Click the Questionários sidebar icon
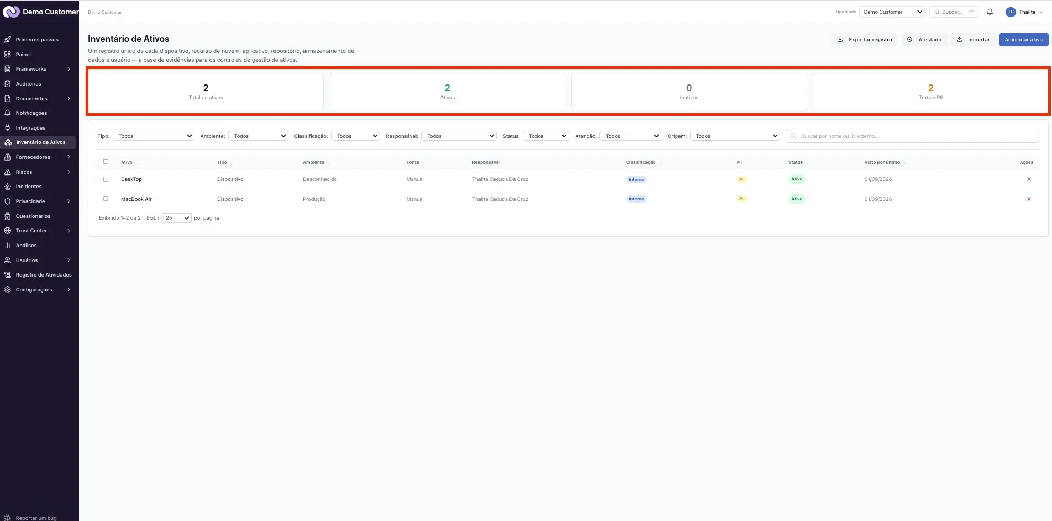Image resolution: width=1052 pixels, height=521 pixels. (x=8, y=216)
